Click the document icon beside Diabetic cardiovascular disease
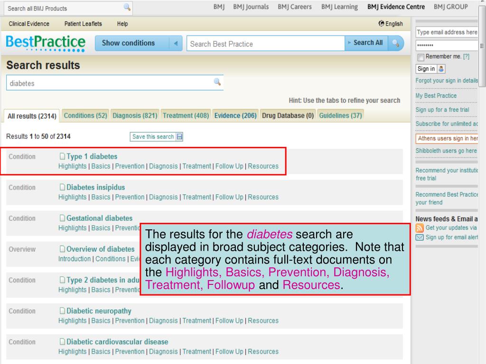The width and height of the screenshot is (486, 364). pos(62,342)
